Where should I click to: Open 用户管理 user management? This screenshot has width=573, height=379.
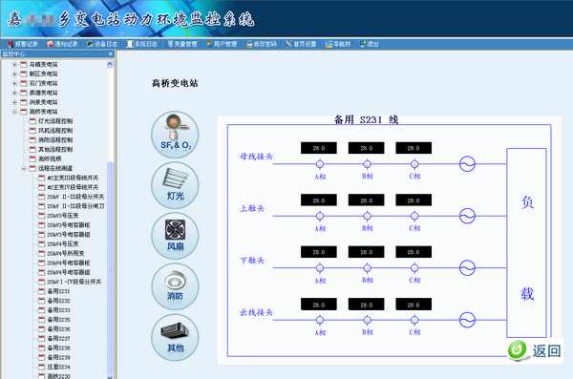222,44
